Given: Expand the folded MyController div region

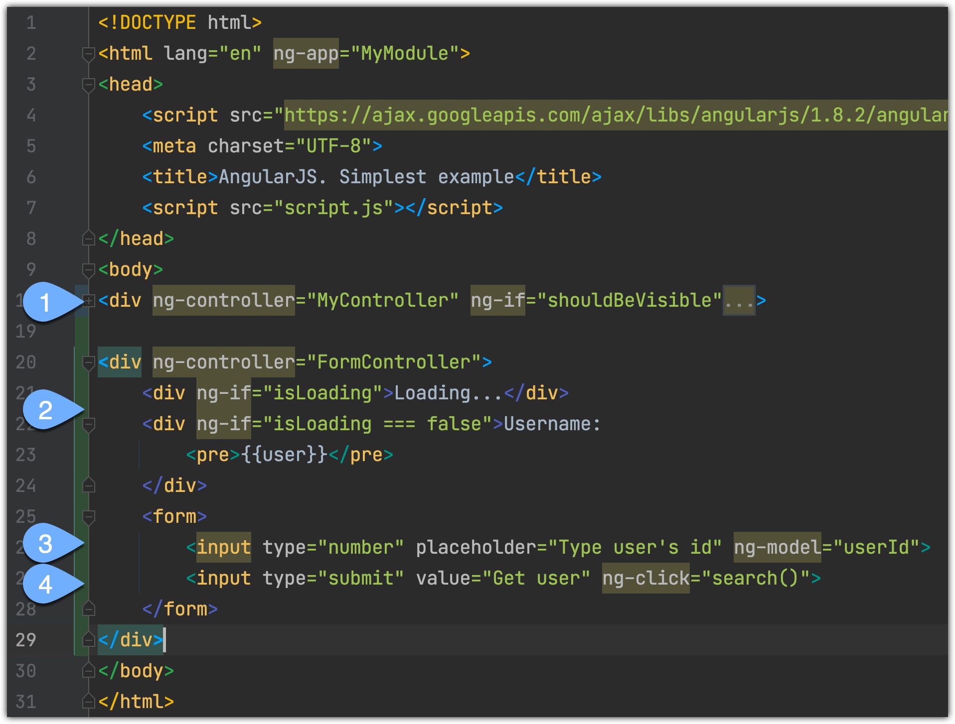Looking at the screenshot, I should pos(88,301).
